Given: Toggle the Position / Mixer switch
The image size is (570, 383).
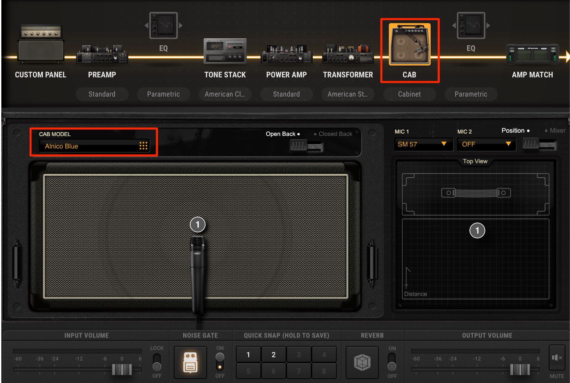Looking at the screenshot, I should tap(539, 144).
